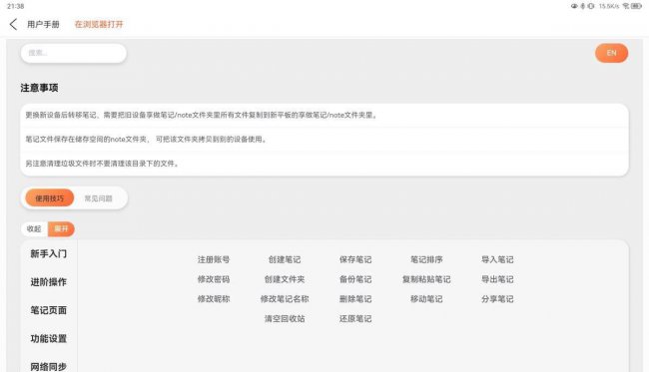Tap the battery icon in status bar
The width and height of the screenshot is (649, 372).
(637, 6)
